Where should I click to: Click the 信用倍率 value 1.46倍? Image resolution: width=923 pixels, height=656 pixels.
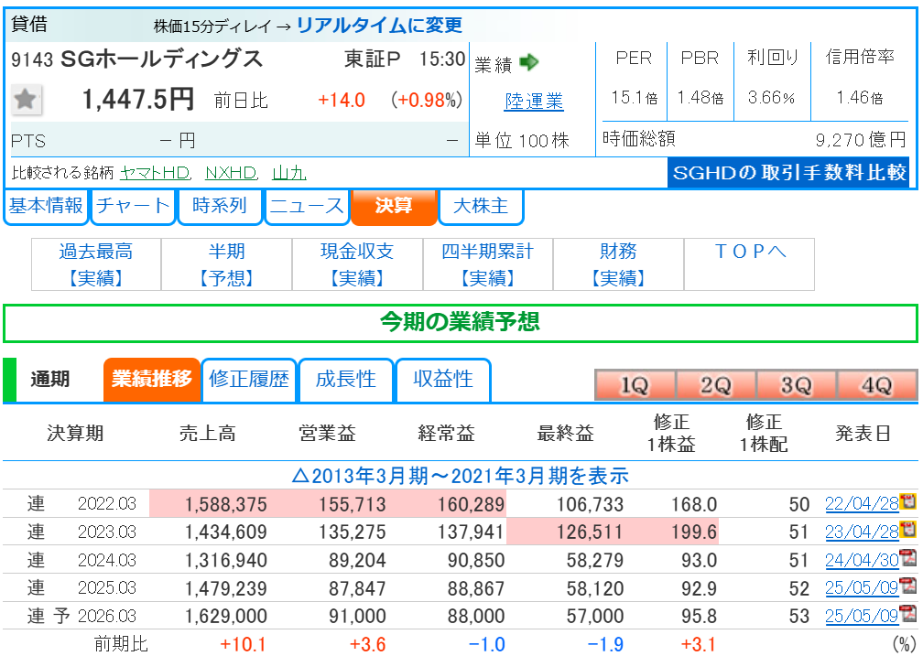click(860, 97)
